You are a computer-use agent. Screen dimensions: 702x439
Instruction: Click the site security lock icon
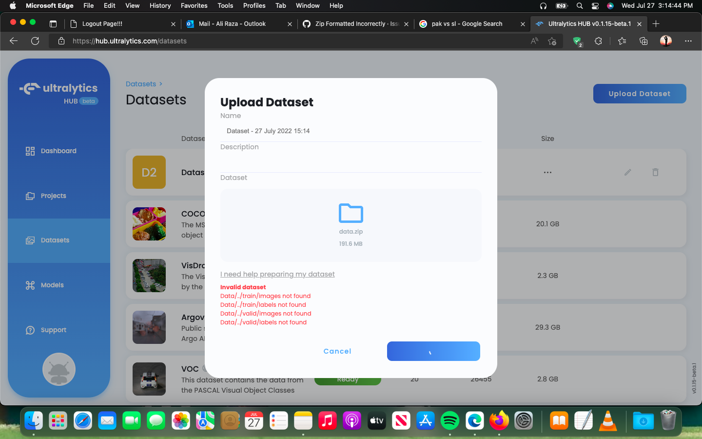(x=61, y=41)
